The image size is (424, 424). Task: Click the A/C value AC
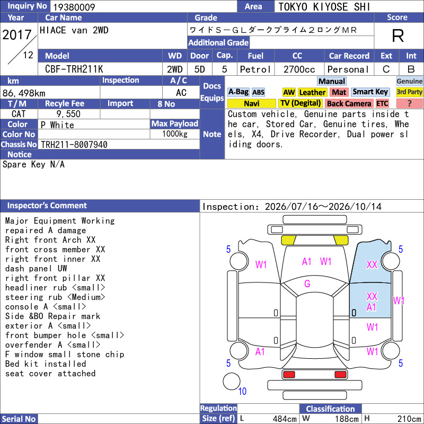point(181,93)
